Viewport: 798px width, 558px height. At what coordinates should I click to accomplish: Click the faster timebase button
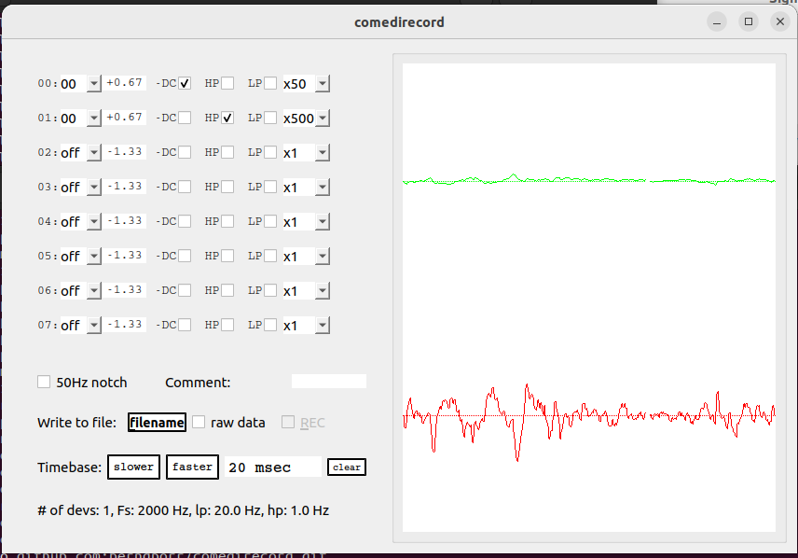tap(192, 467)
